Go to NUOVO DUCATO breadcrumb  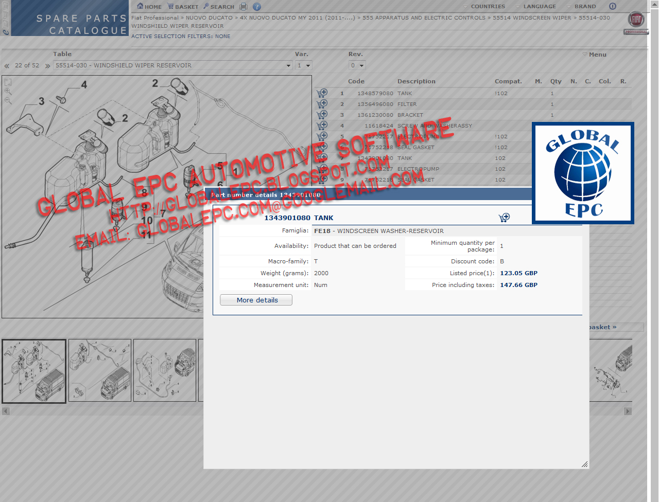coord(209,17)
